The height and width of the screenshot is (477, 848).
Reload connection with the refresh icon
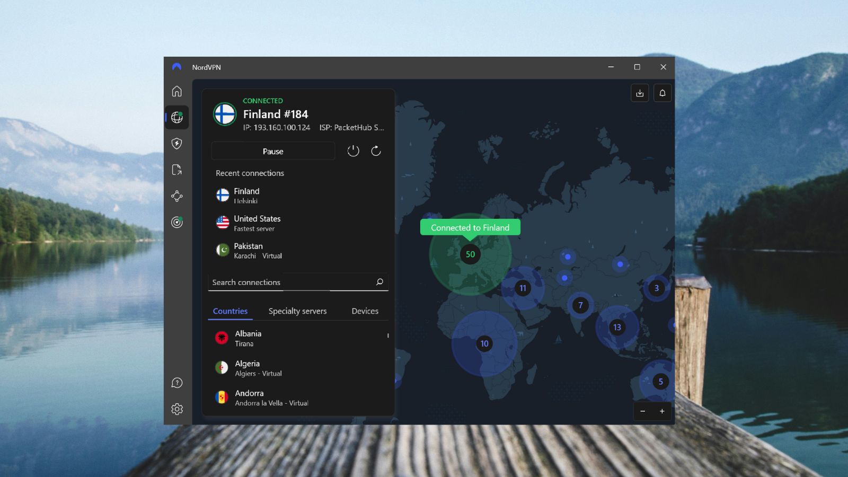click(x=376, y=151)
